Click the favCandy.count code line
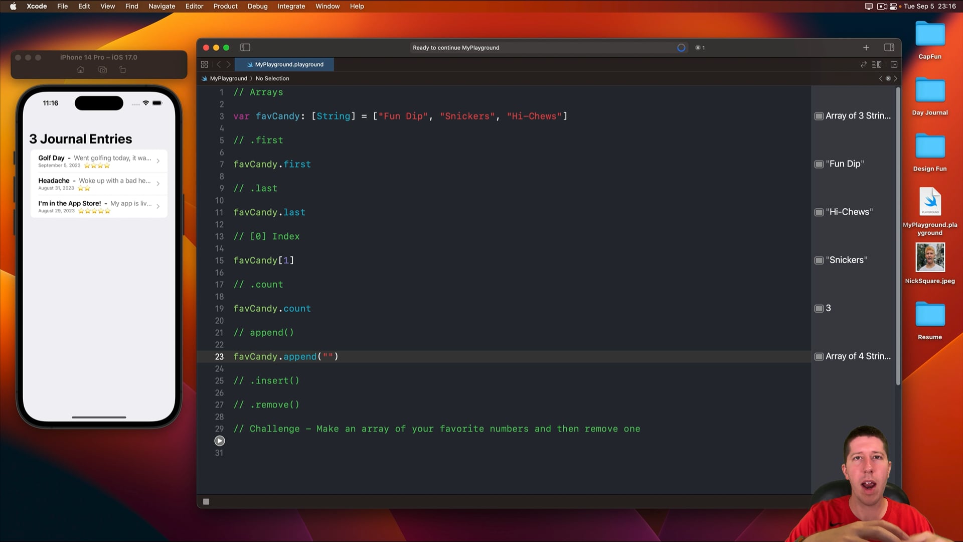The image size is (963, 542). [272, 309]
